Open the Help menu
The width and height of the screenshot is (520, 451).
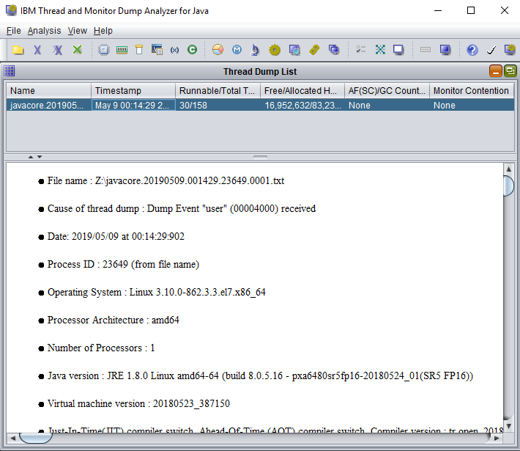pyautogui.click(x=103, y=31)
